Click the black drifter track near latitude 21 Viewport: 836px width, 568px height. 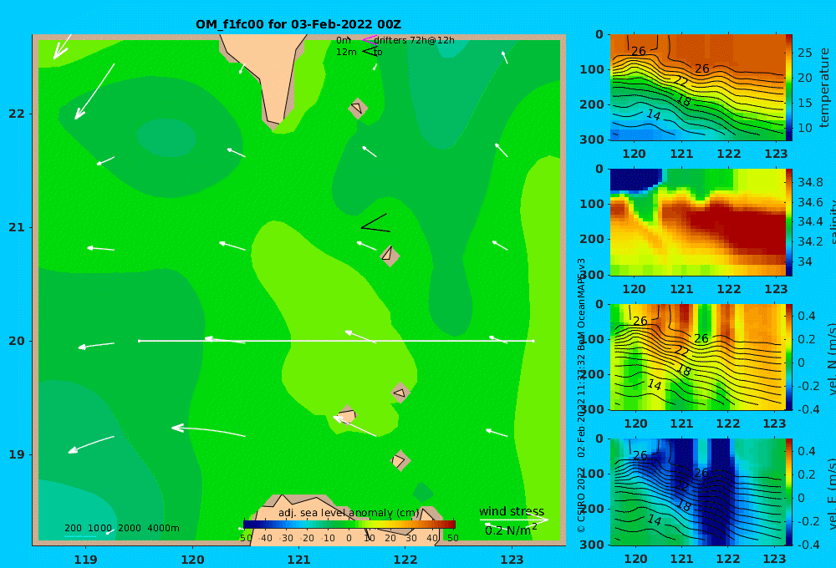tap(375, 223)
